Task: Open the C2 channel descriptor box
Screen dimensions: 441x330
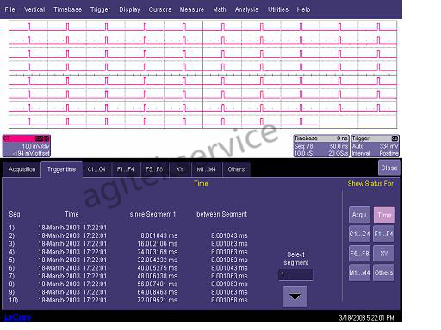Action: (27, 146)
